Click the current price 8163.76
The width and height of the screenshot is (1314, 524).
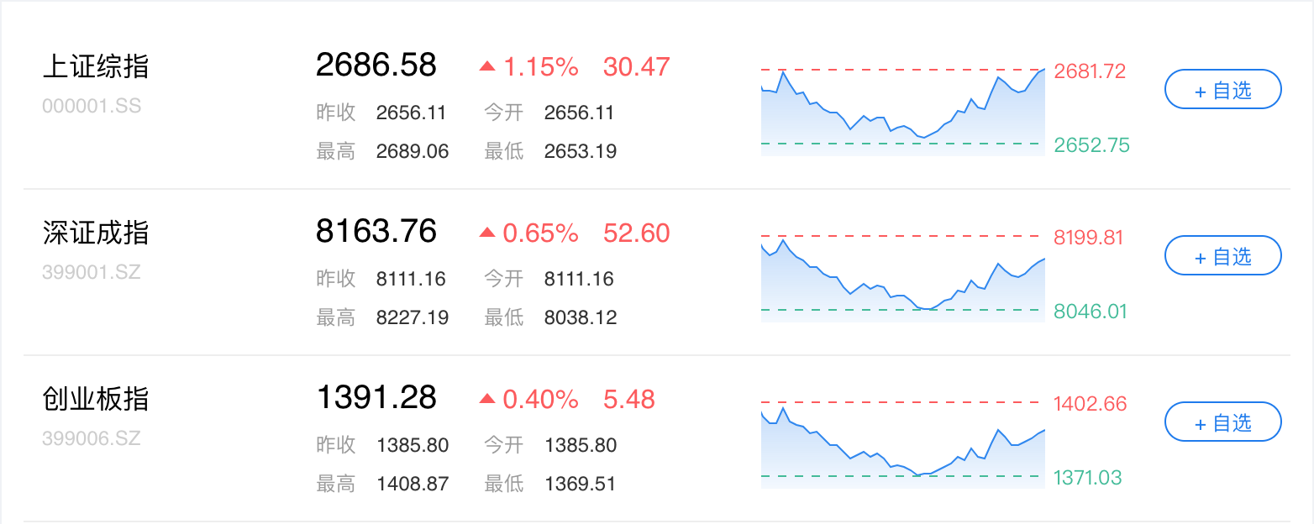[x=376, y=232]
